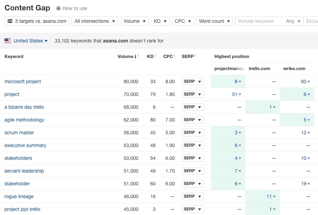
Task: Open the Any match-type dropdown
Action: tap(293, 21)
